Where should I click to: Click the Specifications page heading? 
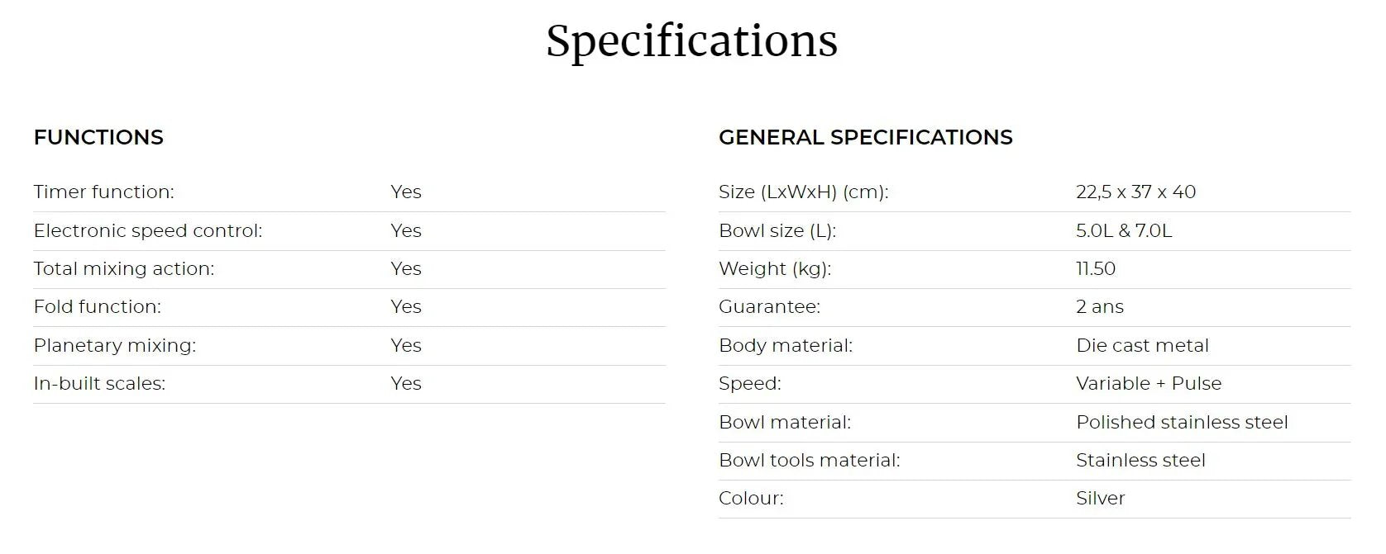(x=691, y=40)
